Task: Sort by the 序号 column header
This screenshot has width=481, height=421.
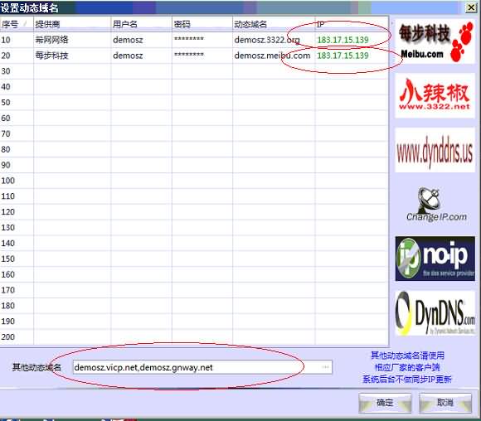Action: click(17, 24)
